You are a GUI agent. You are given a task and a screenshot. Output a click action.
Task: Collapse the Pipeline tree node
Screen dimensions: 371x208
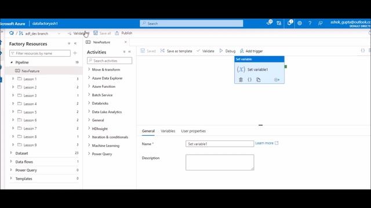[x=12, y=62]
